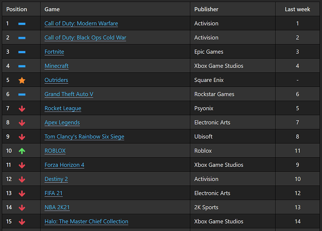
Task: Open Call of Duty: Modern Warfare link
Action: tap(81, 23)
